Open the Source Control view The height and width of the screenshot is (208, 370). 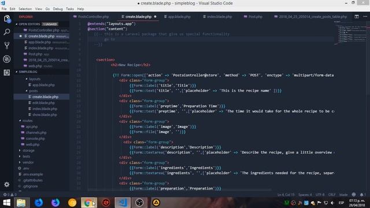6,45
